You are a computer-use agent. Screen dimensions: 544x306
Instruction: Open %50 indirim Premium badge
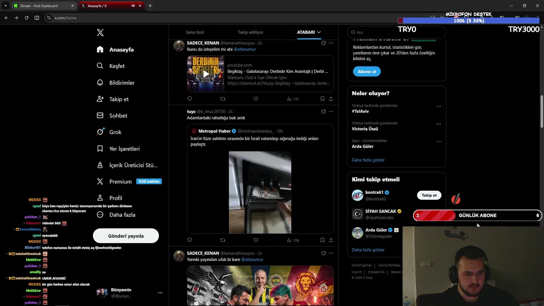149,181
